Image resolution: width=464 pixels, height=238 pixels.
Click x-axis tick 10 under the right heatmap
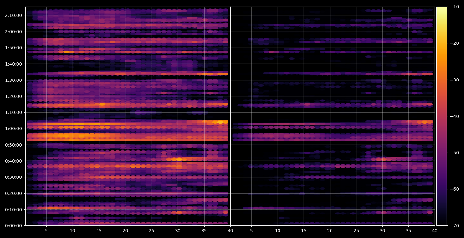click(278, 231)
